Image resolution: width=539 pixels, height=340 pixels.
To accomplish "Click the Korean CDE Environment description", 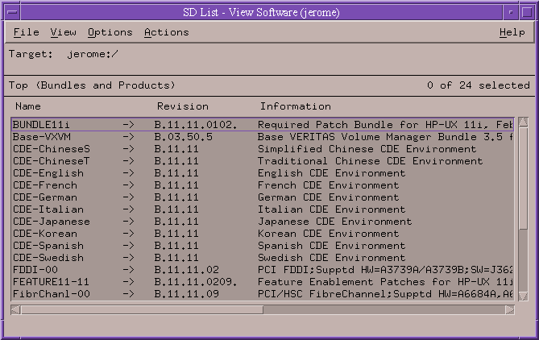I will click(328, 234).
